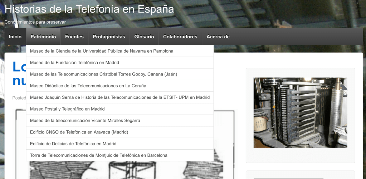
Task: Expand the Acerca de menu
Action: (218, 37)
